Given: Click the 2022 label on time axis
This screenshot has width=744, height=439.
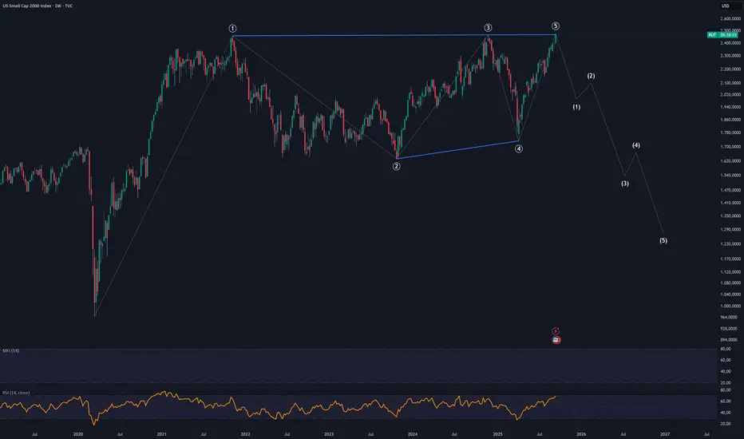Looking at the screenshot, I should point(245,433).
